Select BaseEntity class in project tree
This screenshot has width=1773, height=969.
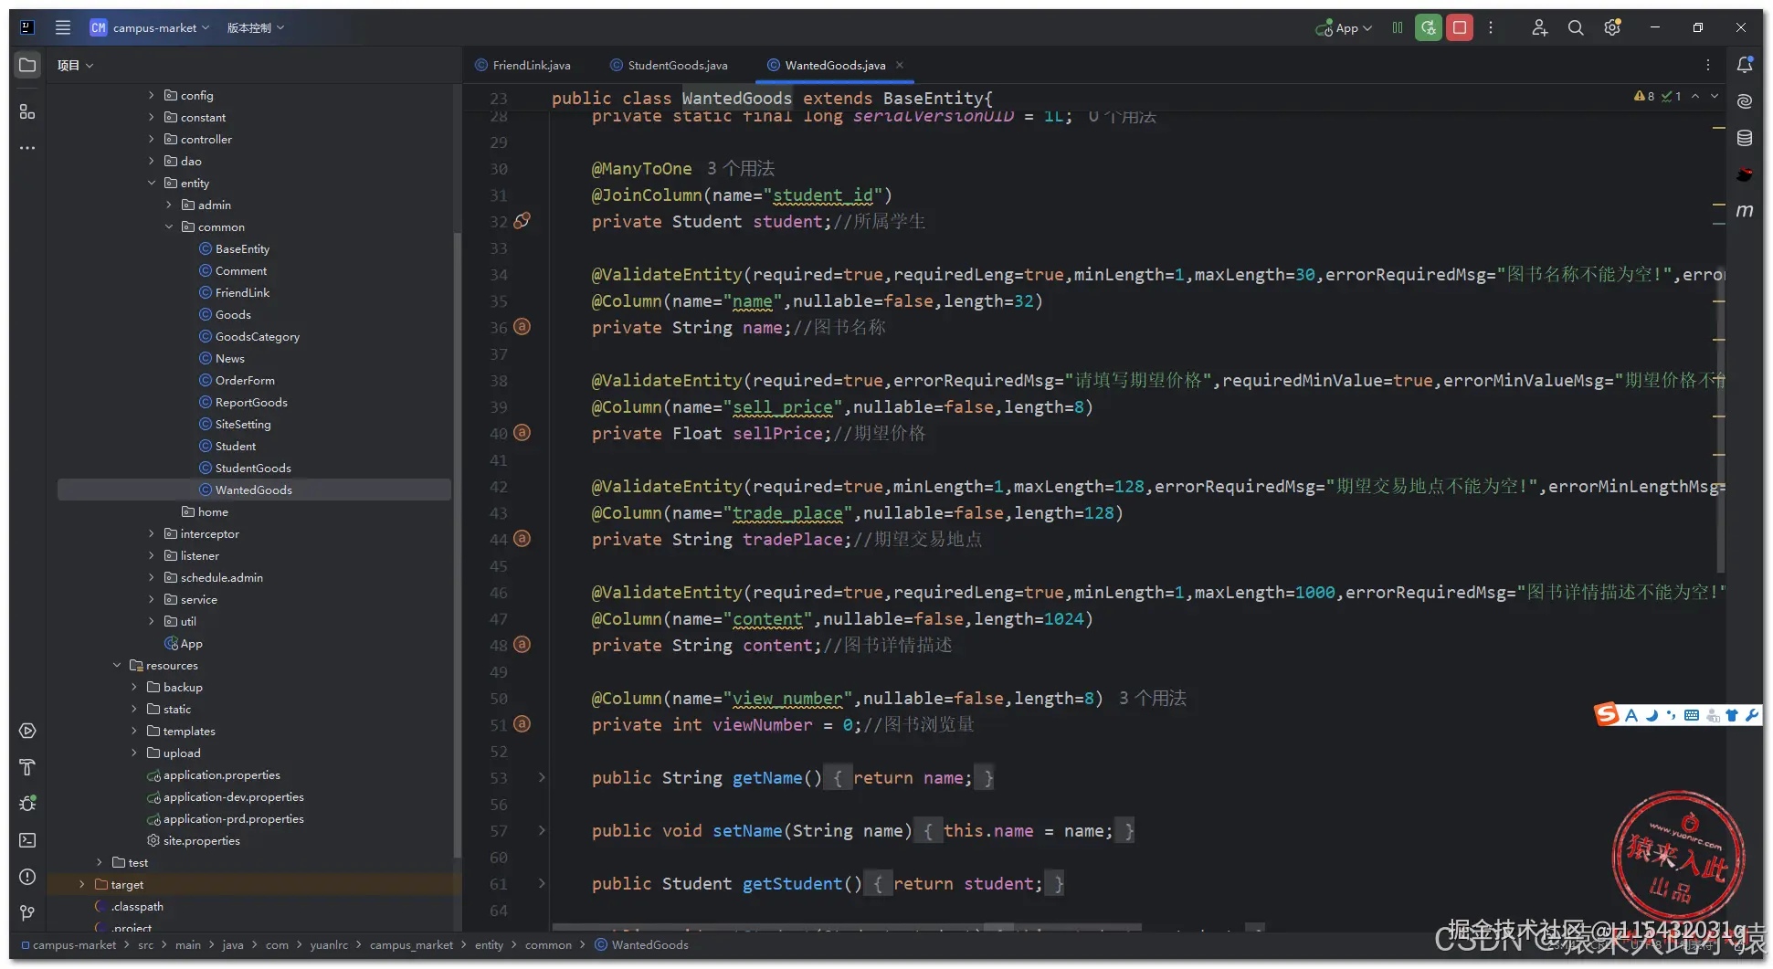[242, 248]
